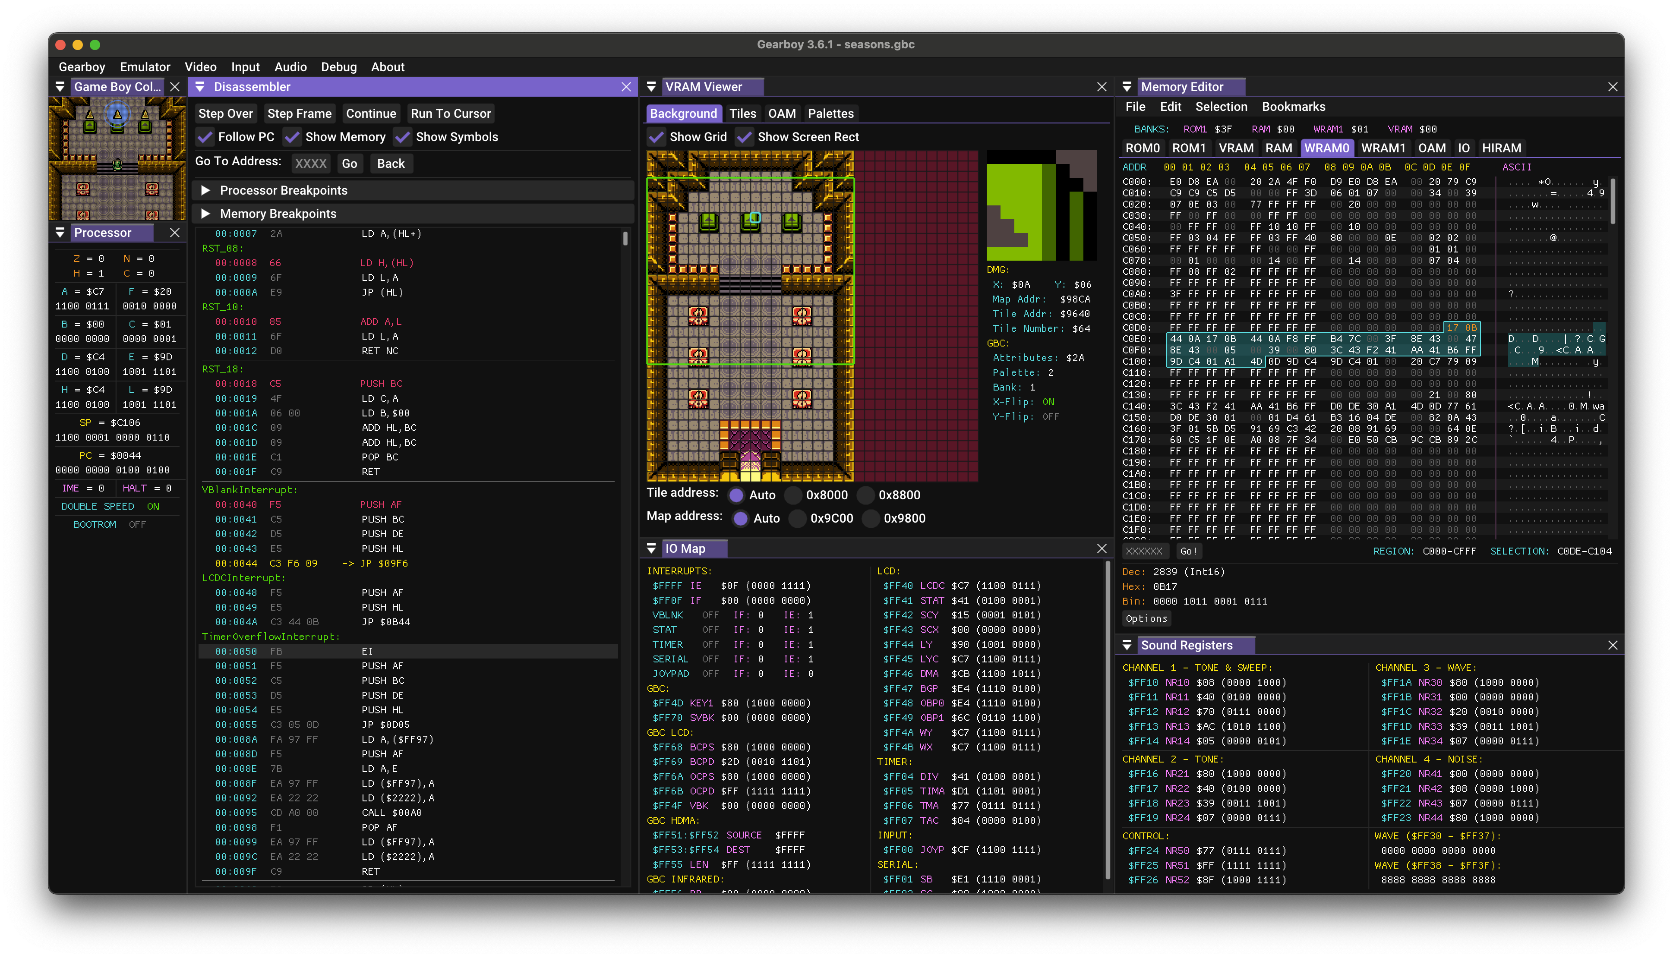Screen dimensions: 1673x958
Task: Close the IO Map panel
Action: point(1102,549)
